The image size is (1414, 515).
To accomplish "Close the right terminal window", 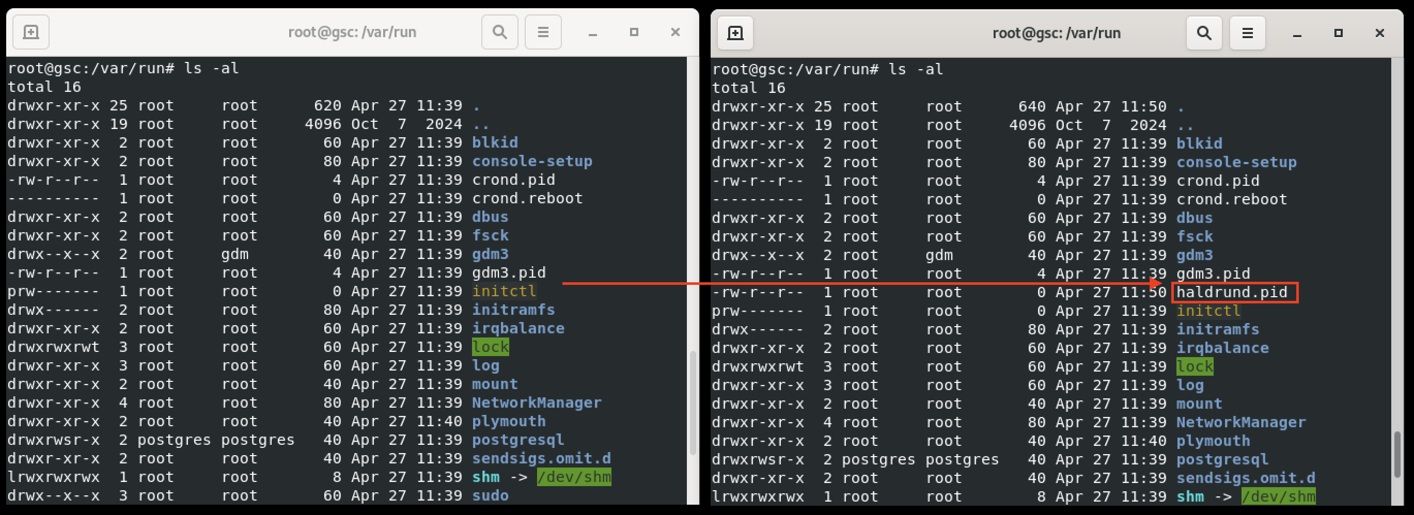I will click(1380, 34).
